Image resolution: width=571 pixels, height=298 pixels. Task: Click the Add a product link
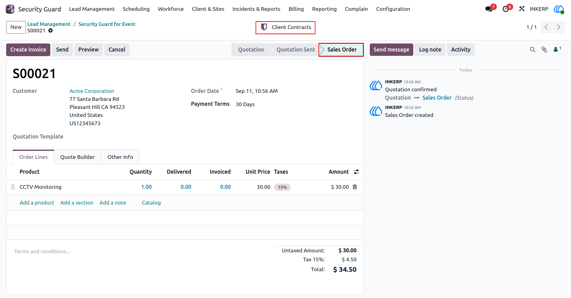[37, 203]
